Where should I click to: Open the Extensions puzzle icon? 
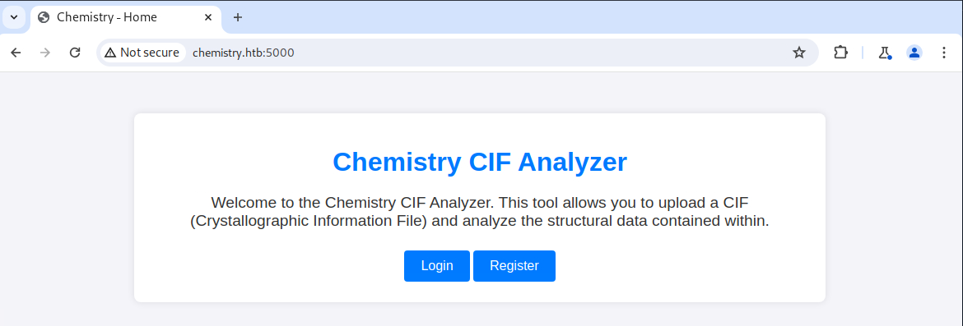(840, 53)
